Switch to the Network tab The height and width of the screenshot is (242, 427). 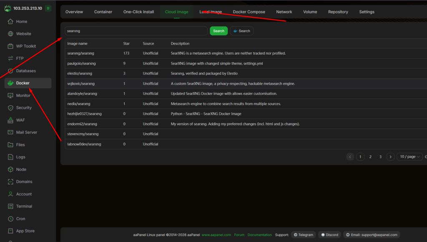pyautogui.click(x=284, y=12)
